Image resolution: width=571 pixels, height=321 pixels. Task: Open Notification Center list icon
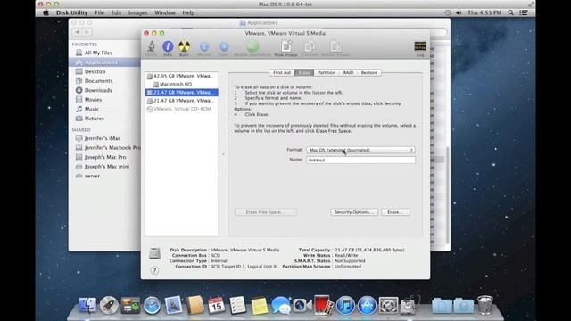click(524, 12)
